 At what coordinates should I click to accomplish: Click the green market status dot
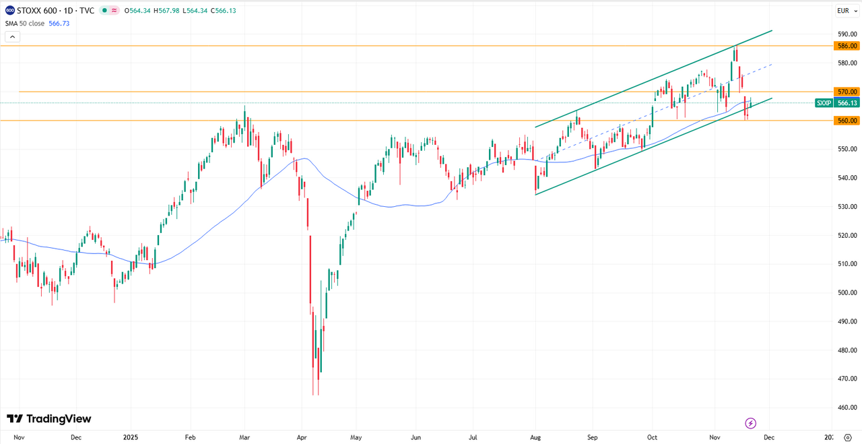(x=104, y=10)
